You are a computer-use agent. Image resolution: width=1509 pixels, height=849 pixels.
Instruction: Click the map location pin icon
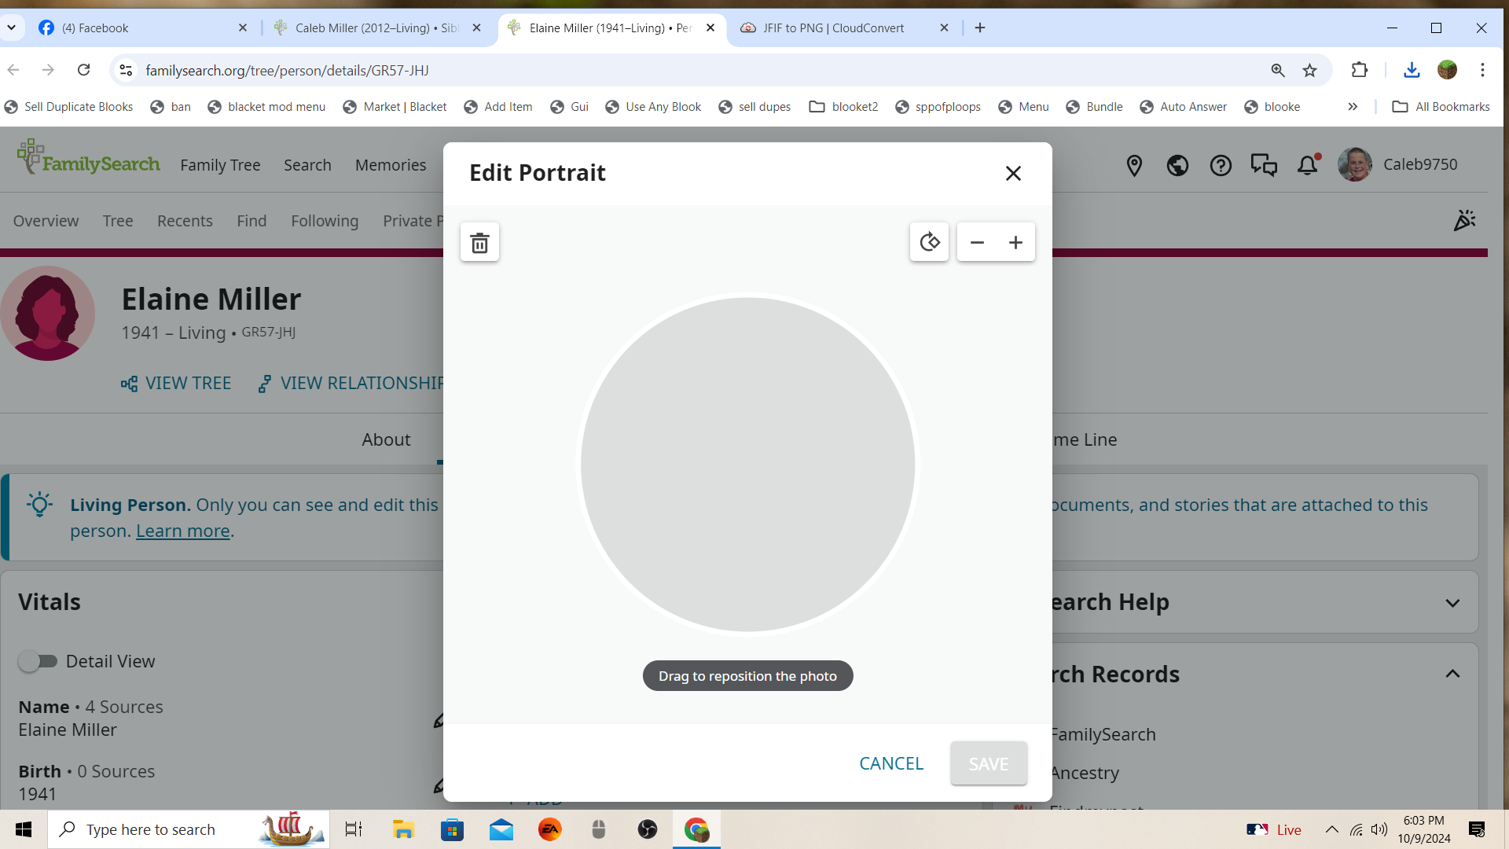coord(1134,165)
